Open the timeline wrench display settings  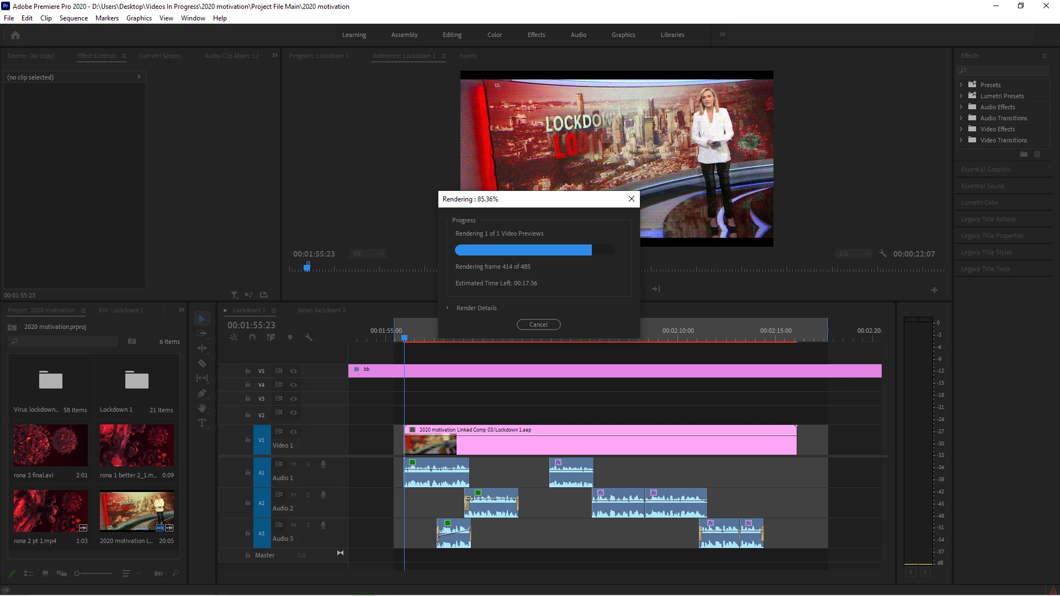click(x=309, y=337)
